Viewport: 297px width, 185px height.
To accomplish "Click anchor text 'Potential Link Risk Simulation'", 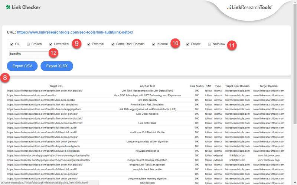I will (x=147, y=105).
